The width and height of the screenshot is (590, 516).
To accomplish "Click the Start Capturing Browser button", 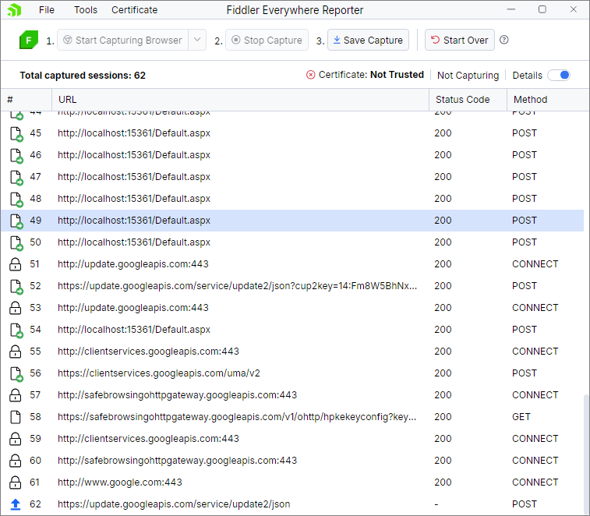I will pyautogui.click(x=122, y=40).
